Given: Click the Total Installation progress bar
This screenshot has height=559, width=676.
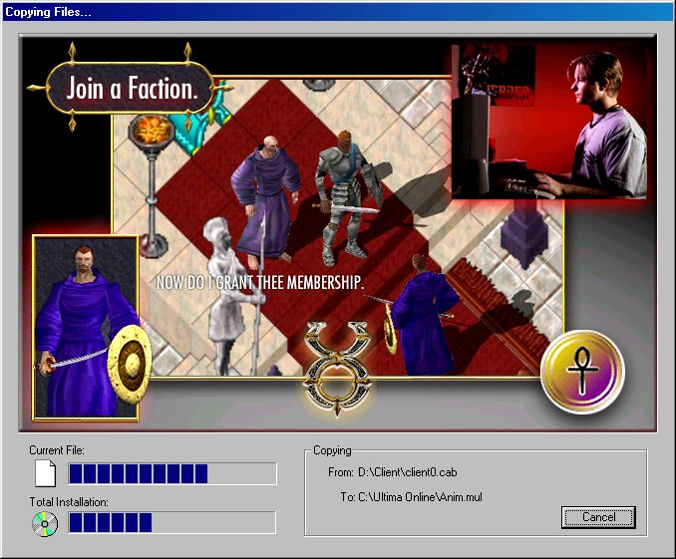Looking at the screenshot, I should point(172,522).
